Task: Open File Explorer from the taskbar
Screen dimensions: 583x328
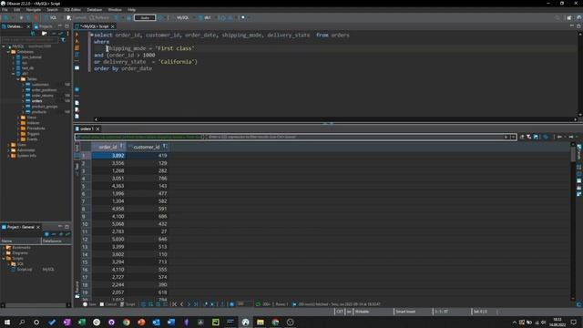Action: click(x=261, y=322)
